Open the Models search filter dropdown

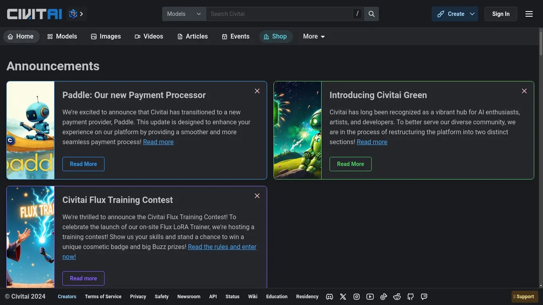click(x=184, y=14)
